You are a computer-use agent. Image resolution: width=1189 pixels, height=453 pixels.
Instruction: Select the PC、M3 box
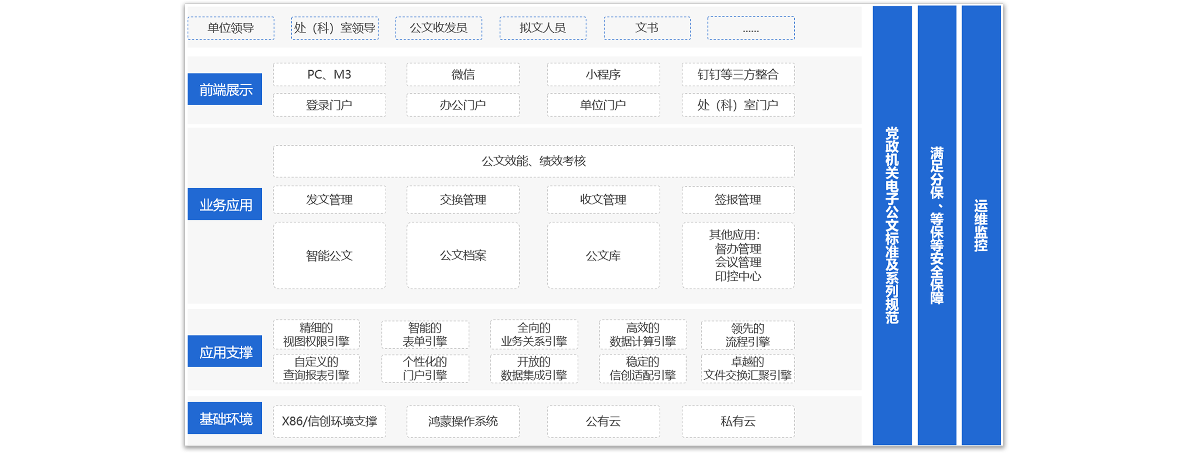(329, 75)
